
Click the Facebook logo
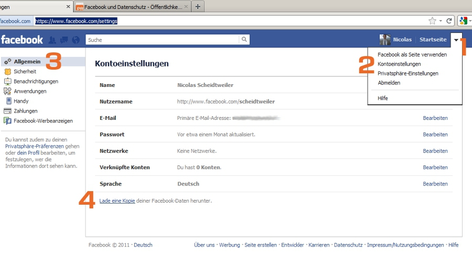(22, 40)
